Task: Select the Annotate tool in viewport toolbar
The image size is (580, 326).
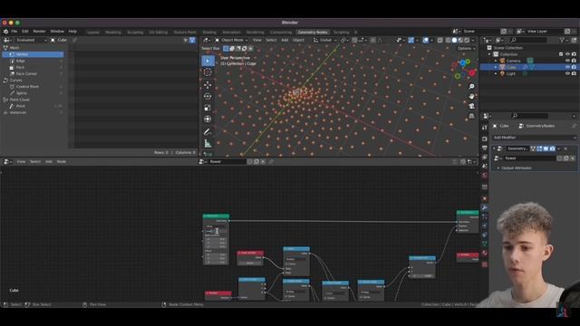Action: [x=208, y=132]
